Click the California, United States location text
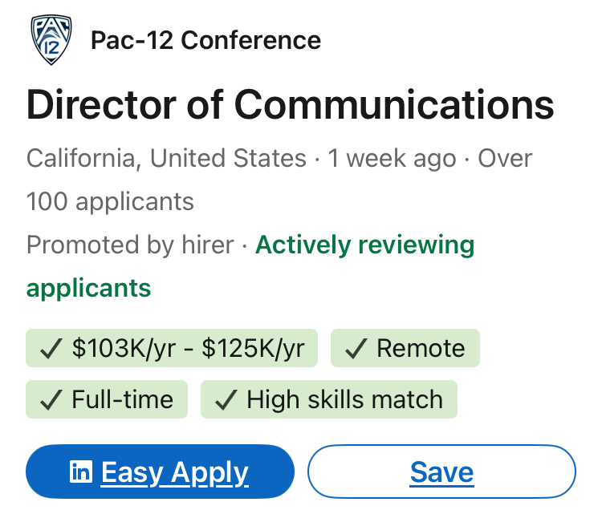Image resolution: width=602 pixels, height=510 pixels. (166, 158)
